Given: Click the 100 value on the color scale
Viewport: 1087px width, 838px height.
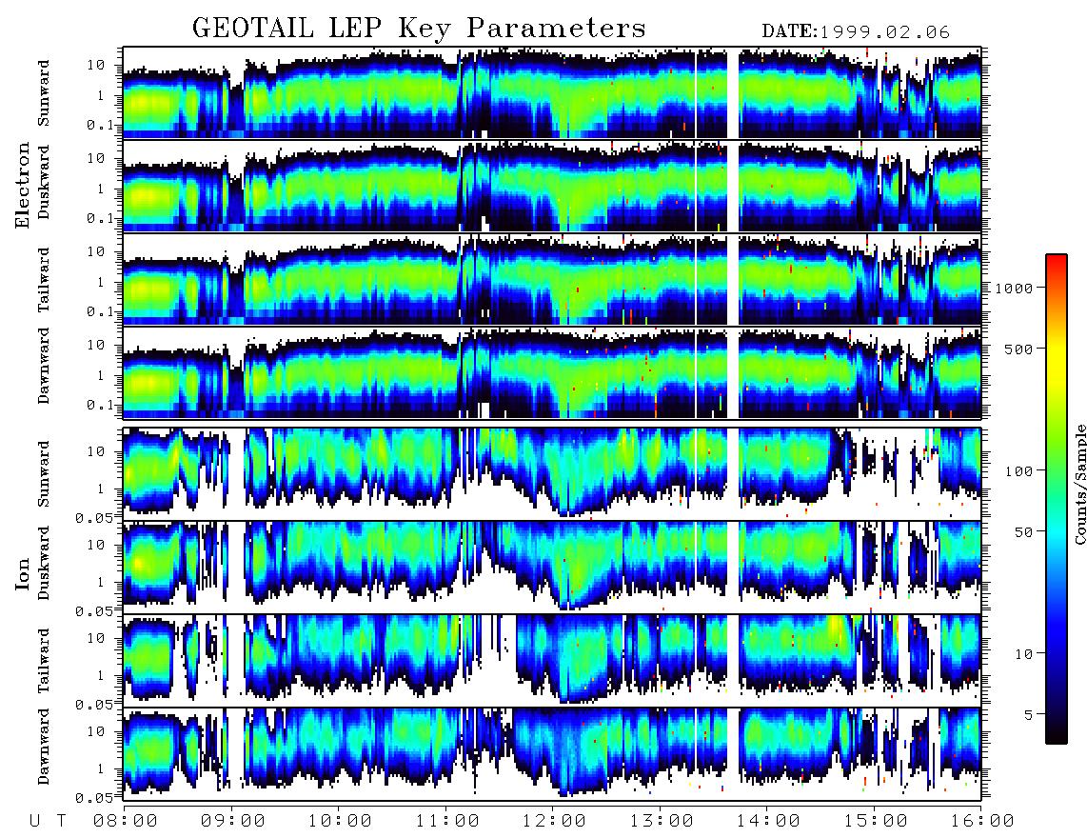Looking at the screenshot, I should (1018, 471).
